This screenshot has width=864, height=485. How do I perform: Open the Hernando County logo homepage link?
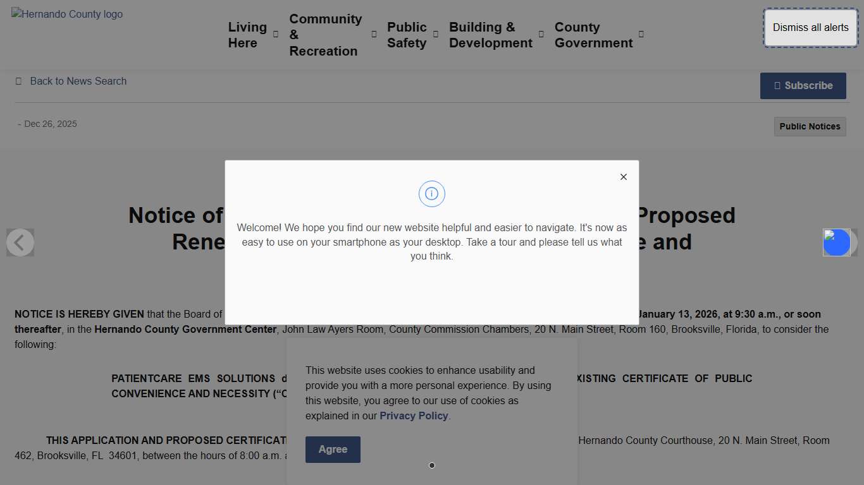click(x=66, y=14)
